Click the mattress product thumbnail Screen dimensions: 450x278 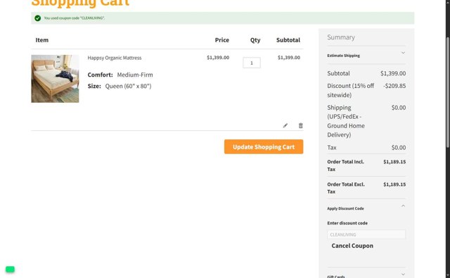pyautogui.click(x=55, y=79)
